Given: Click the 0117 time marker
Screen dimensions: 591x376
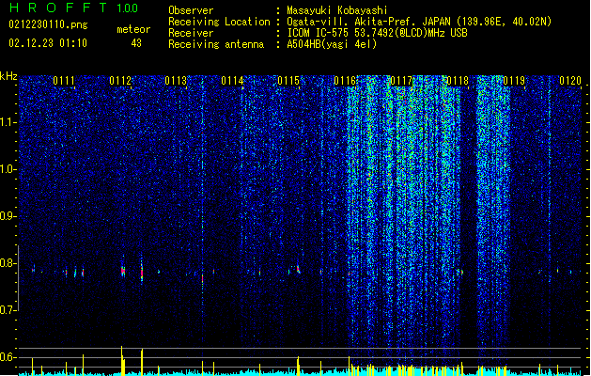Looking at the screenshot, I should (401, 81).
